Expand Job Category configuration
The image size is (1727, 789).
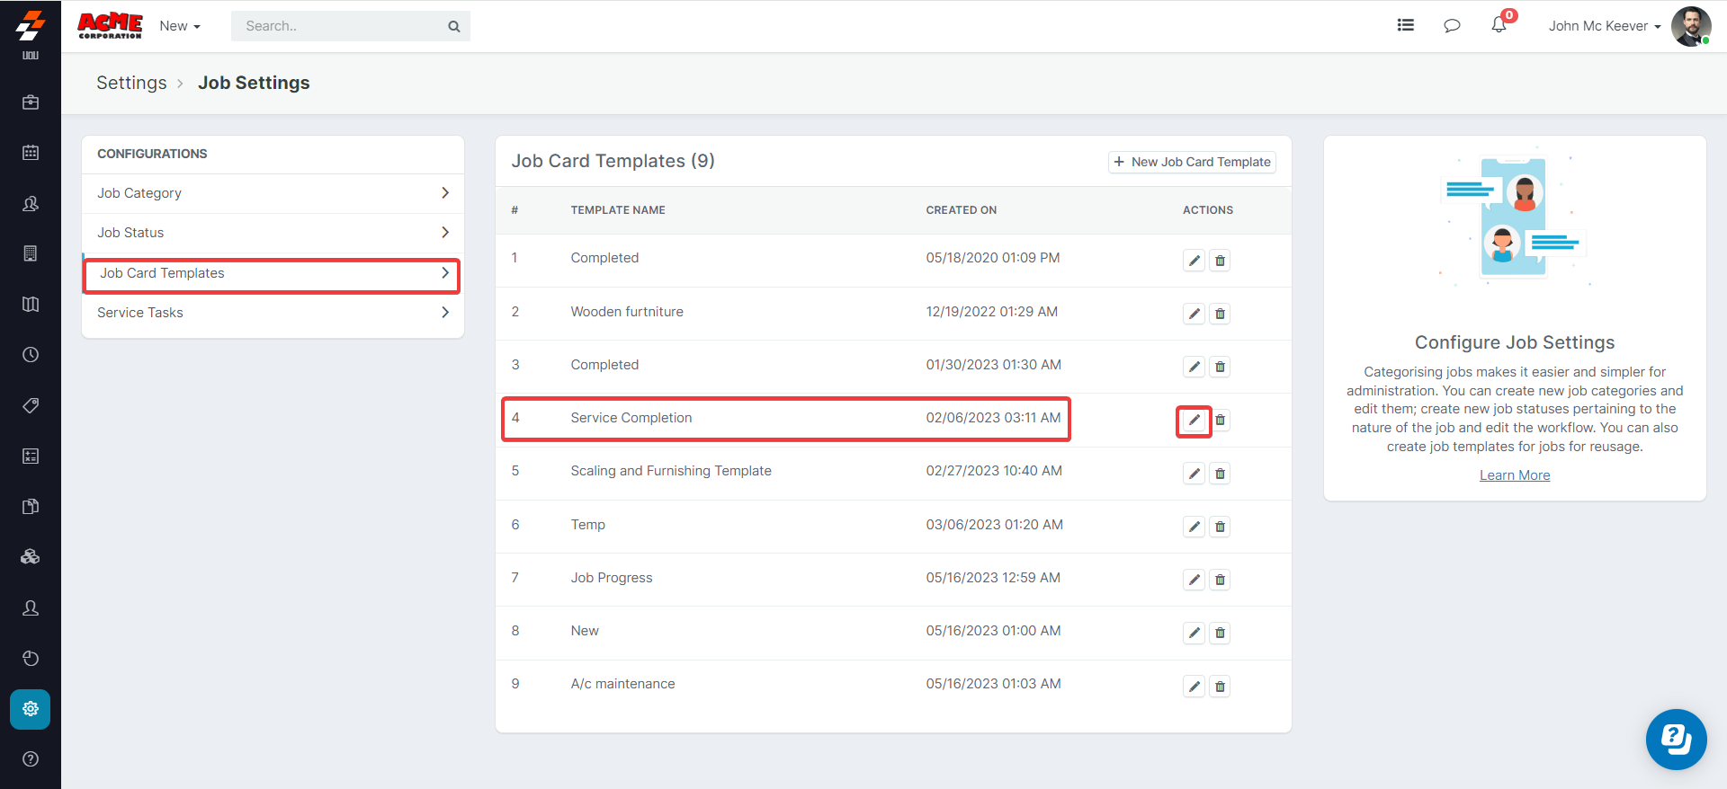(x=273, y=193)
